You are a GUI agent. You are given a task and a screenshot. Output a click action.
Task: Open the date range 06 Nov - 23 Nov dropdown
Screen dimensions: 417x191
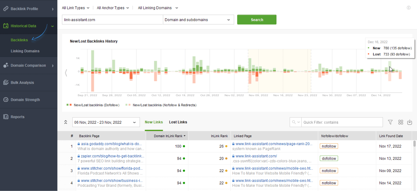(106, 122)
